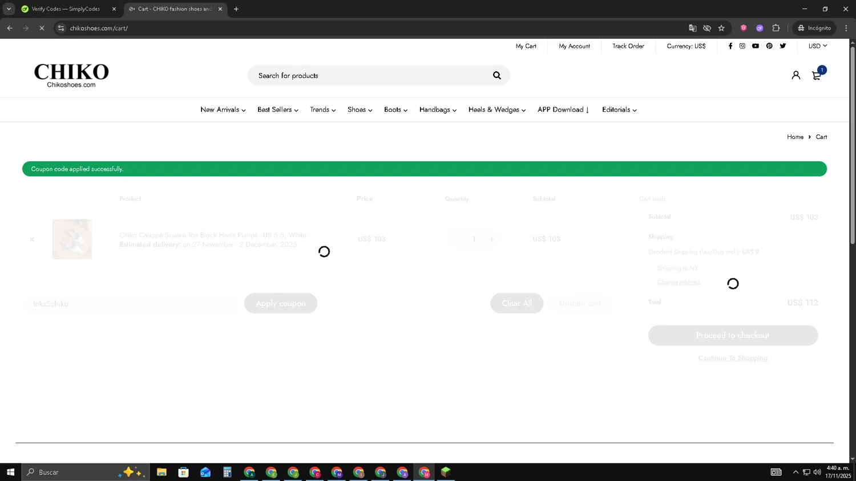The height and width of the screenshot is (481, 856).
Task: Open tab search dropdown arrow
Action: tap(9, 9)
